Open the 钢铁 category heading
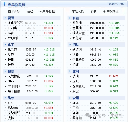Screen dimensions: 128x122 tap(76, 45)
